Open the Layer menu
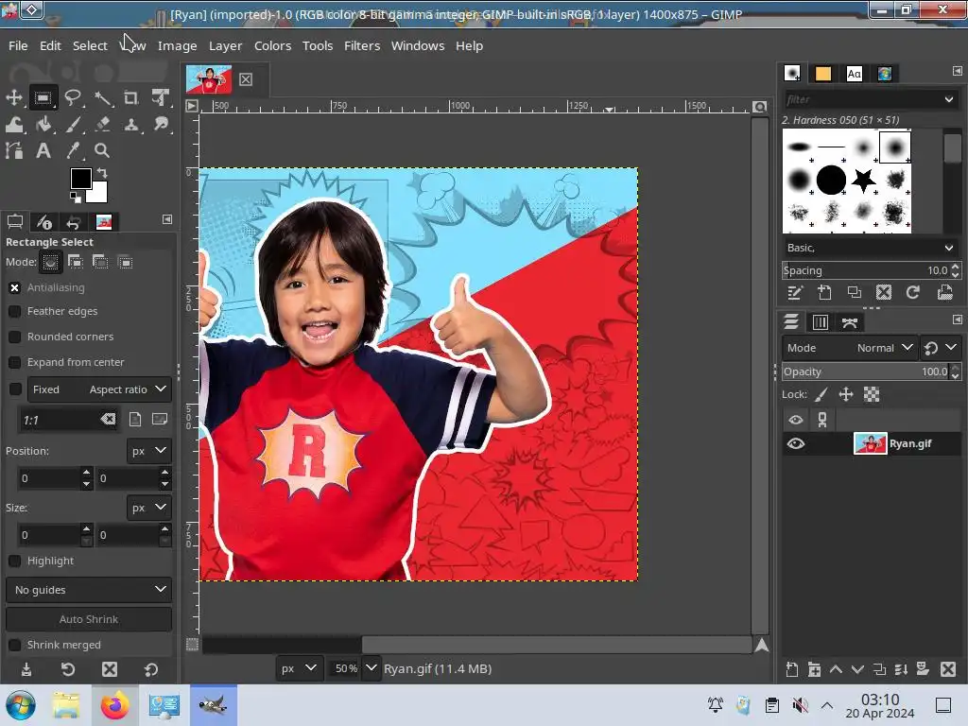968x726 pixels. click(225, 45)
